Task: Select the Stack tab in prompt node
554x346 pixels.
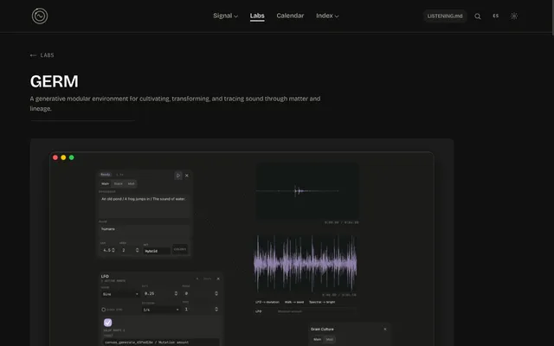Action: [119, 183]
